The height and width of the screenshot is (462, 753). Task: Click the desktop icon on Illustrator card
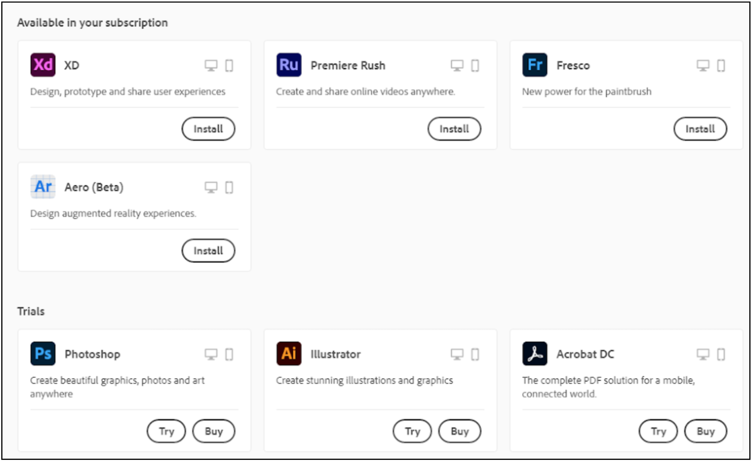coord(457,354)
